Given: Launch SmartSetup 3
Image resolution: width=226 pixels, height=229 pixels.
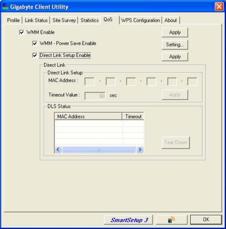Looking at the screenshot, I should click(x=128, y=220).
